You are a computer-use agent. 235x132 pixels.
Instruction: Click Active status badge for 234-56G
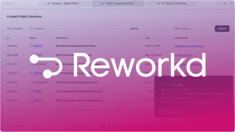(36, 101)
